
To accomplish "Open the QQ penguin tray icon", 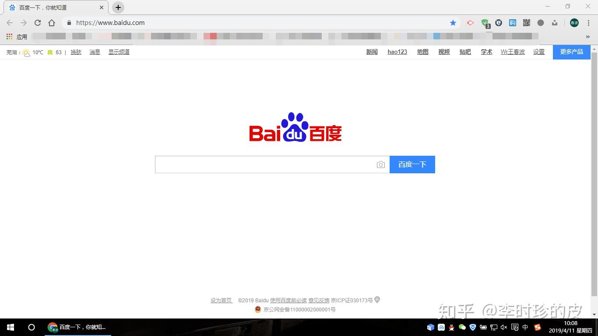I will (452, 327).
